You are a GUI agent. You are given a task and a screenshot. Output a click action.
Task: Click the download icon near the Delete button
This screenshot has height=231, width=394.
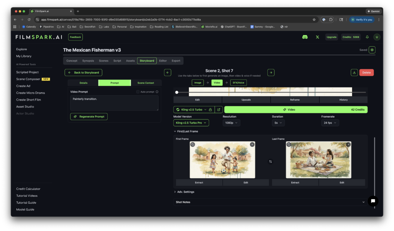click(x=354, y=72)
